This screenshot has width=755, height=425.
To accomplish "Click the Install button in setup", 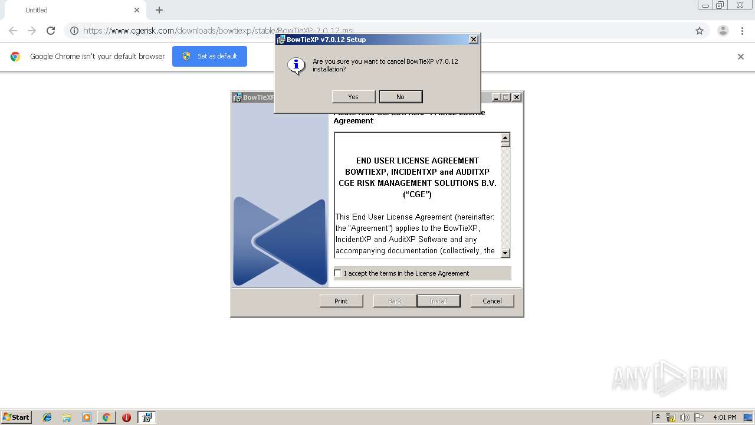I will (438, 301).
